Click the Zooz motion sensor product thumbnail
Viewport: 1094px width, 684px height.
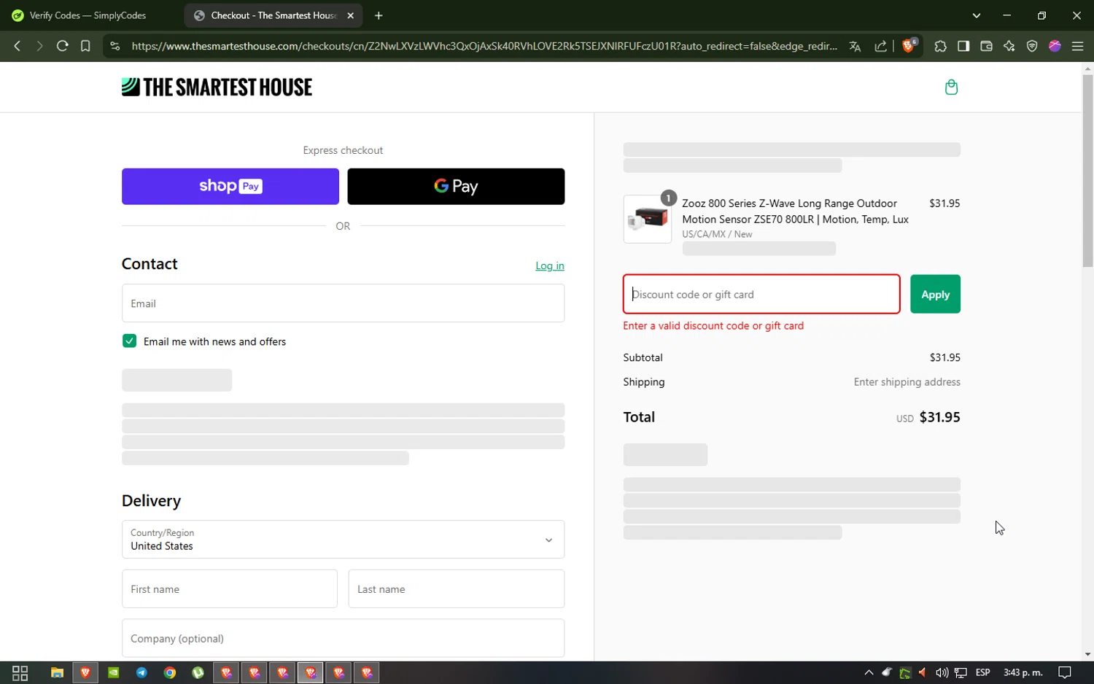648,219
